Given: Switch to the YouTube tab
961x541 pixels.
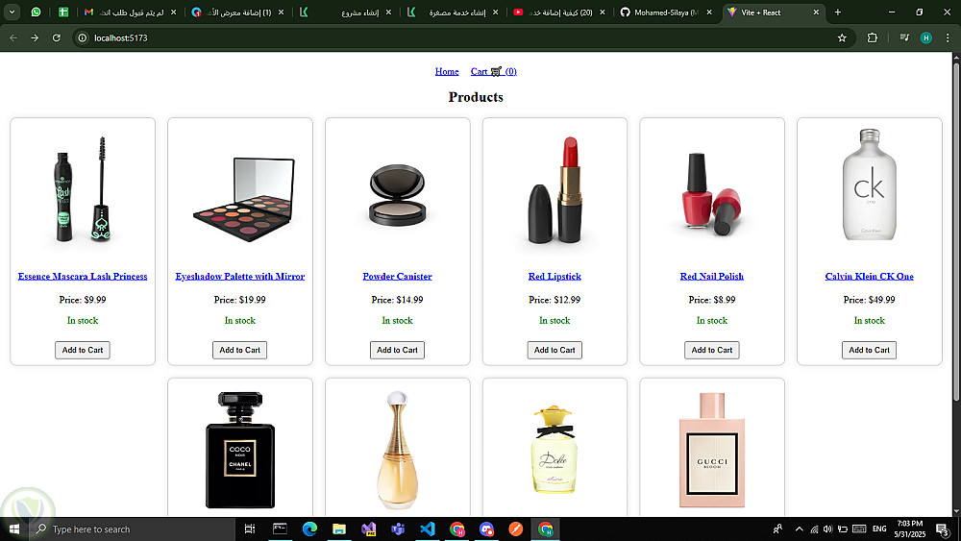Looking at the screenshot, I should pyautogui.click(x=559, y=12).
